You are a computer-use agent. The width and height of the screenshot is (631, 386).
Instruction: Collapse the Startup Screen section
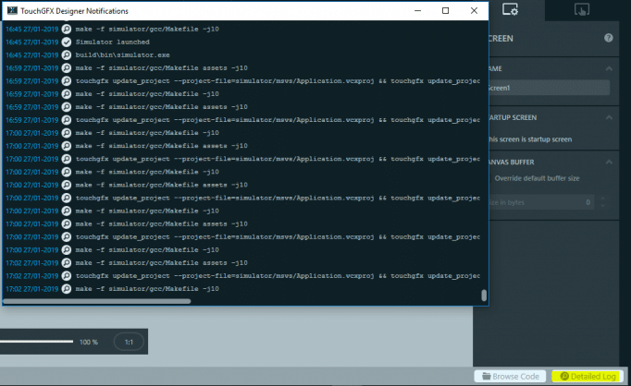(x=608, y=117)
